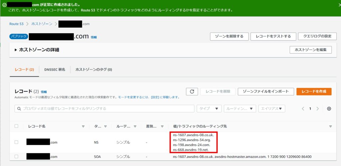Sort by record type column arrow
Viewport: 341px width, 166px height.
[105, 126]
